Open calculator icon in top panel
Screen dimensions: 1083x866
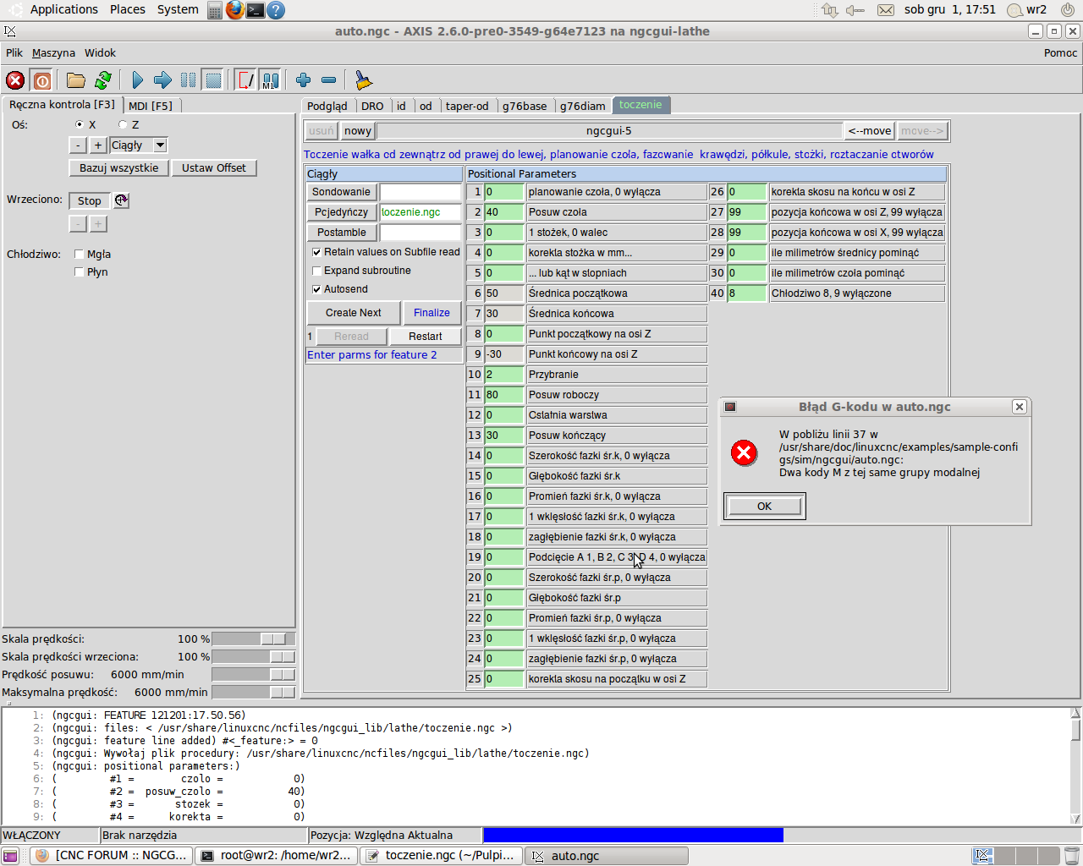tap(215, 10)
